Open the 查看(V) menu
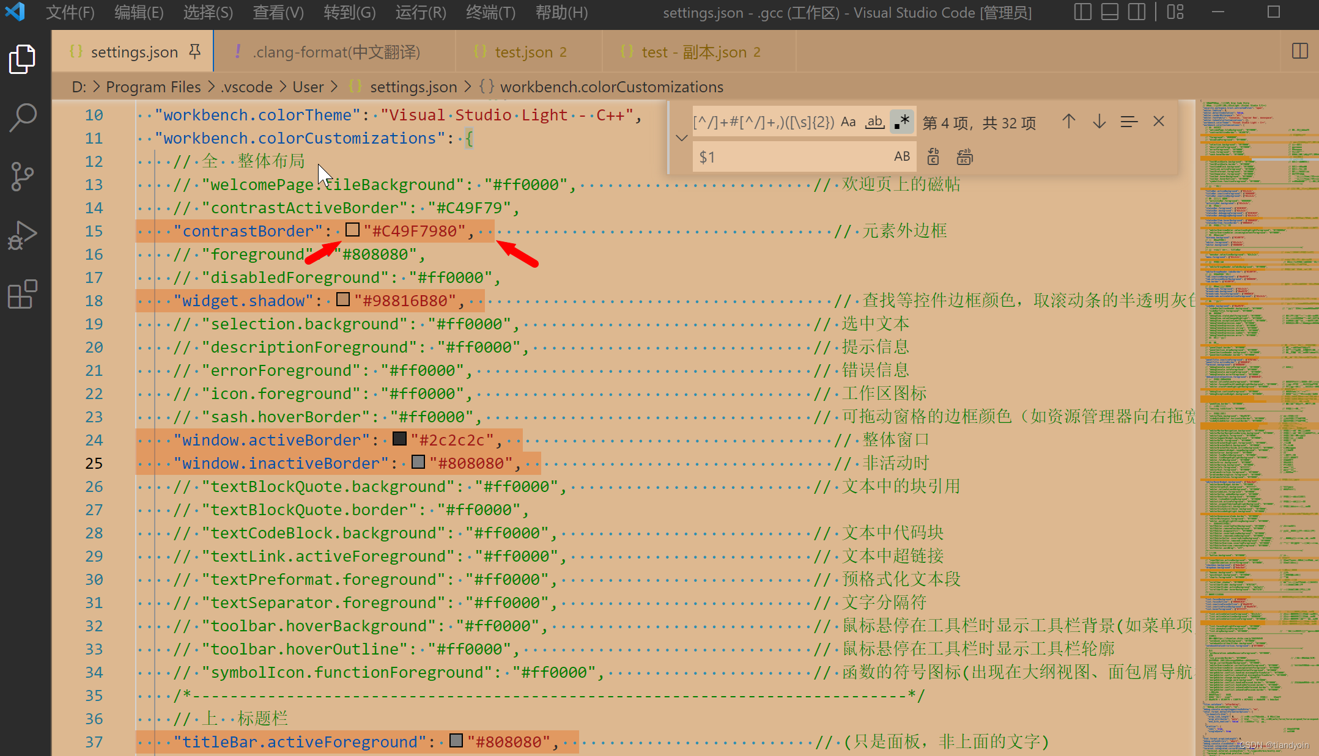The width and height of the screenshot is (1319, 756). tap(278, 12)
